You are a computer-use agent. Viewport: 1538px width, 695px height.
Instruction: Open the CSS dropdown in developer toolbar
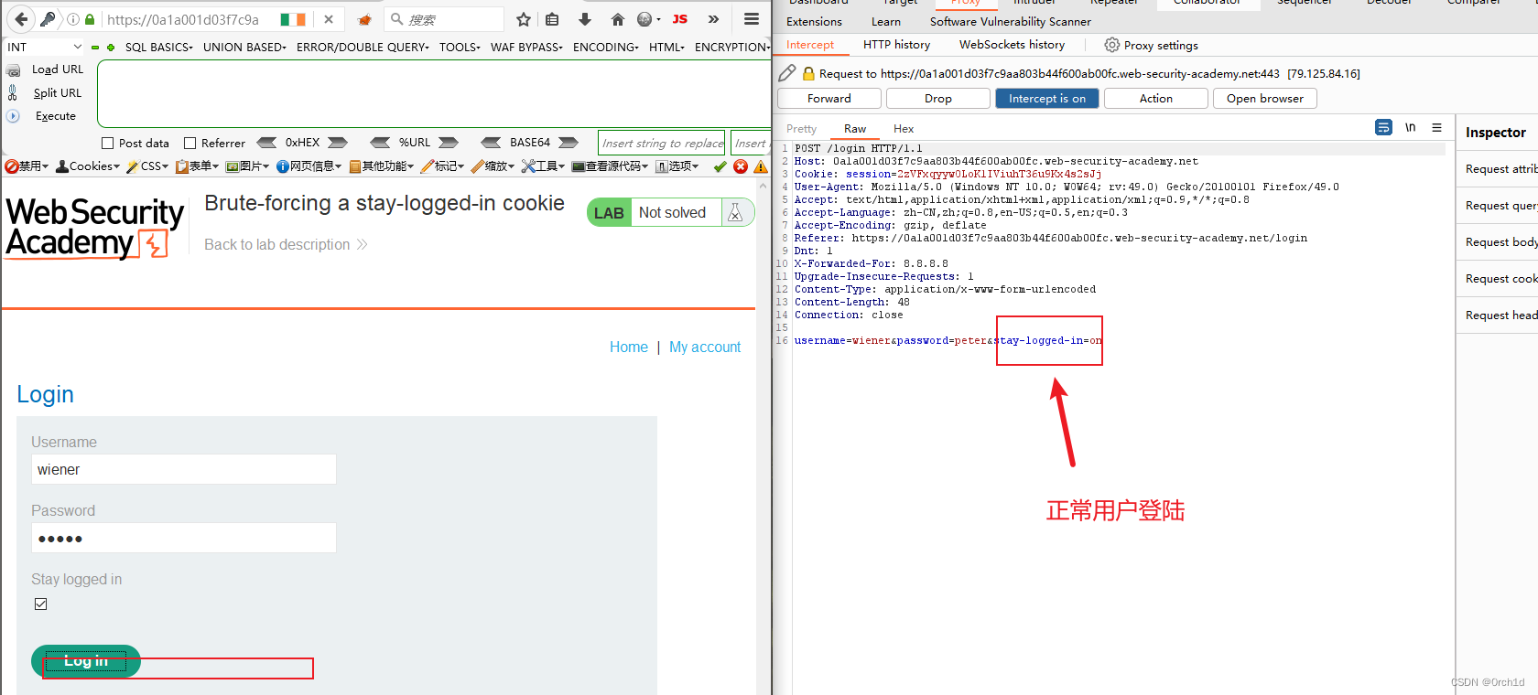click(147, 166)
